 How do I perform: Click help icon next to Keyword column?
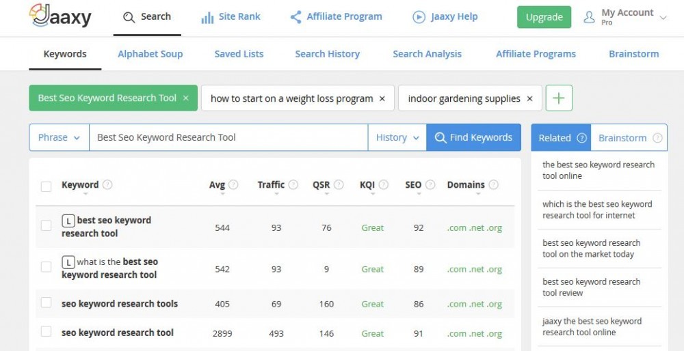pos(107,184)
